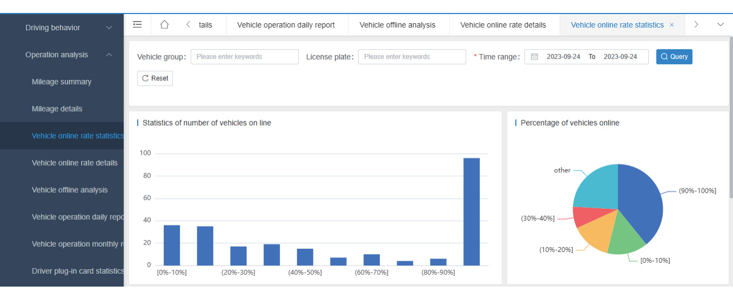Screen dimensions: 733x299
Task: Click the (10%-20%] bar in the chart
Action: coord(205,246)
